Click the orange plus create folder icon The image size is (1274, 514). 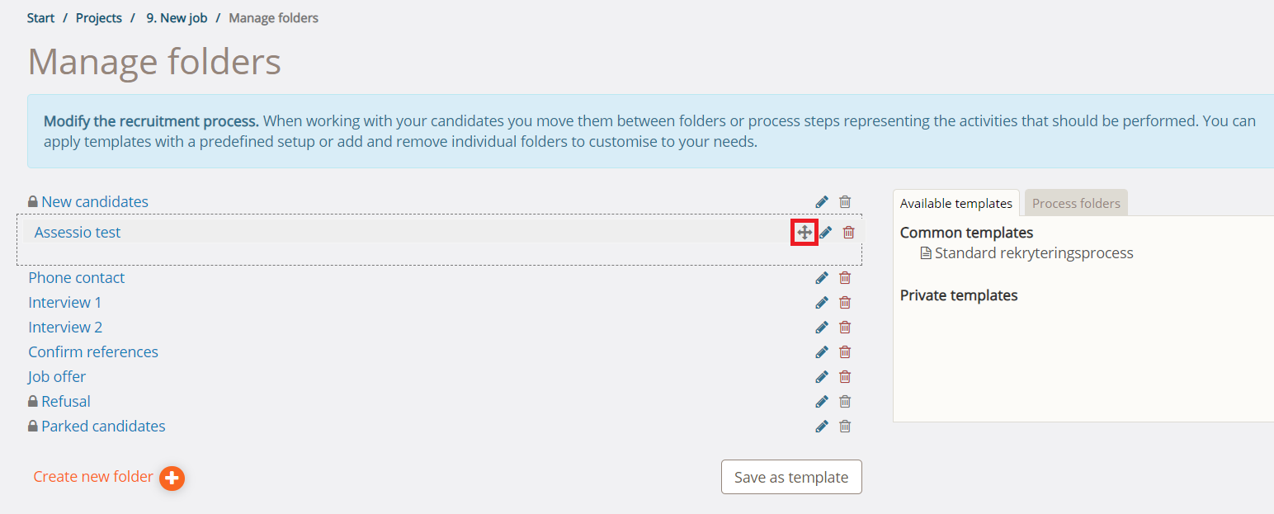(172, 479)
